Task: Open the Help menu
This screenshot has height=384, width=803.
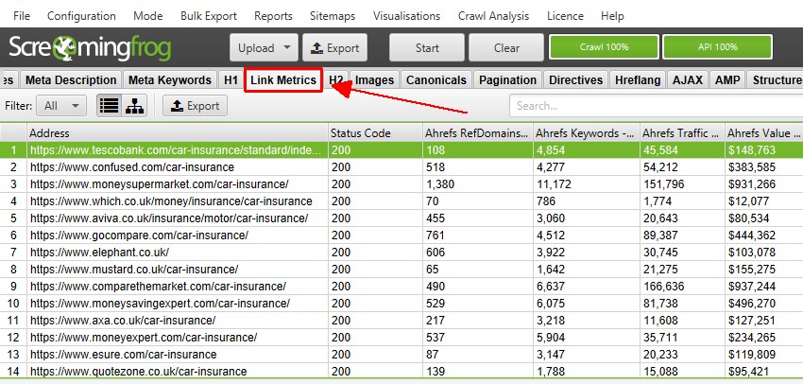Action: (x=612, y=16)
